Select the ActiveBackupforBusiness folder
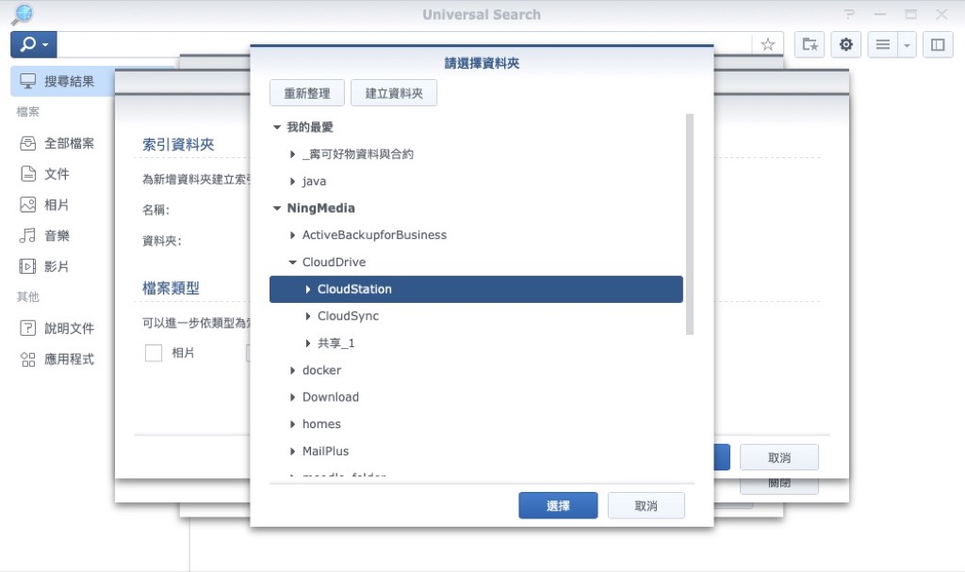965x572 pixels. pos(374,235)
